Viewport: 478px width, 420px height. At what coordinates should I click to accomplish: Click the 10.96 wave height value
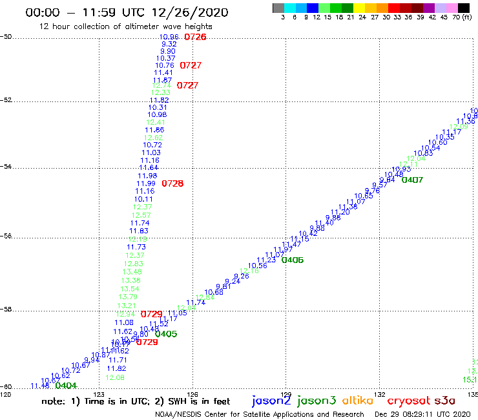point(169,37)
